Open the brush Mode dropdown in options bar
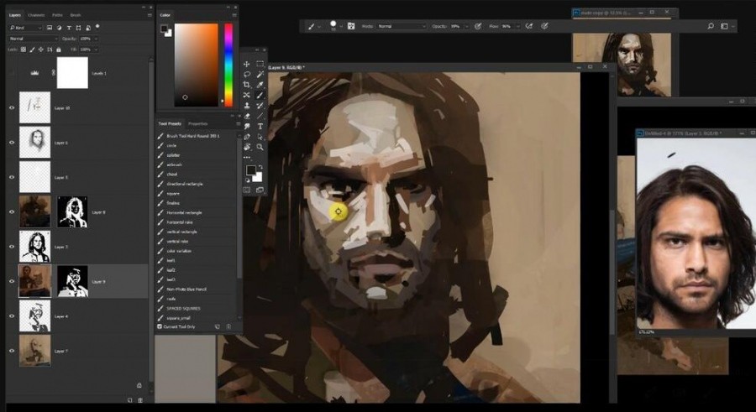This screenshot has width=756, height=412. (402, 26)
